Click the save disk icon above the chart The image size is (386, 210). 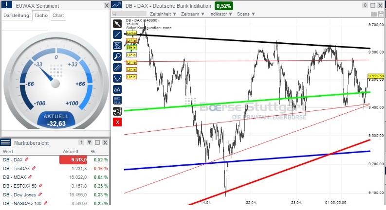381,14
